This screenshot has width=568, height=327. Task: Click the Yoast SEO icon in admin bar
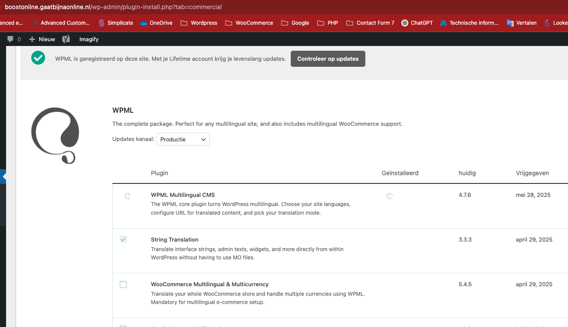[x=66, y=39]
